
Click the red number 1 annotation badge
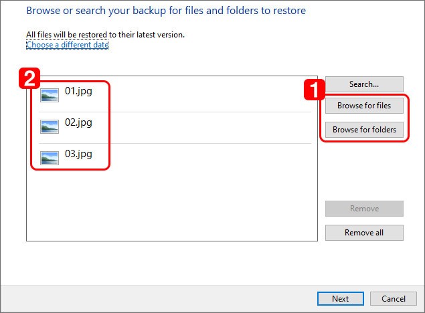[x=314, y=90]
